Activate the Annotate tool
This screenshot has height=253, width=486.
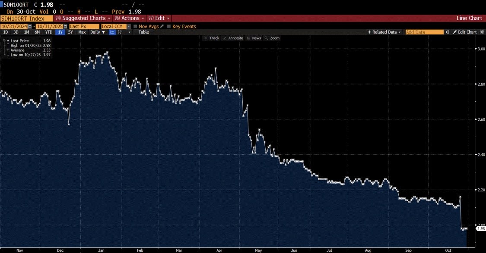coord(233,38)
